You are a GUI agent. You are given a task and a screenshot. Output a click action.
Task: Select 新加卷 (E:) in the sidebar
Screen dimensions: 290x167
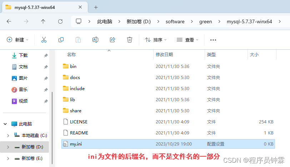(x=32, y=158)
